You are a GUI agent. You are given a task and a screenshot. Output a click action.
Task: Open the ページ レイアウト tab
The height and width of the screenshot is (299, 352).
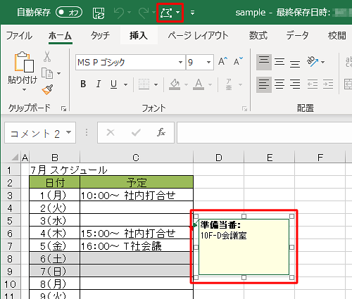(198, 36)
